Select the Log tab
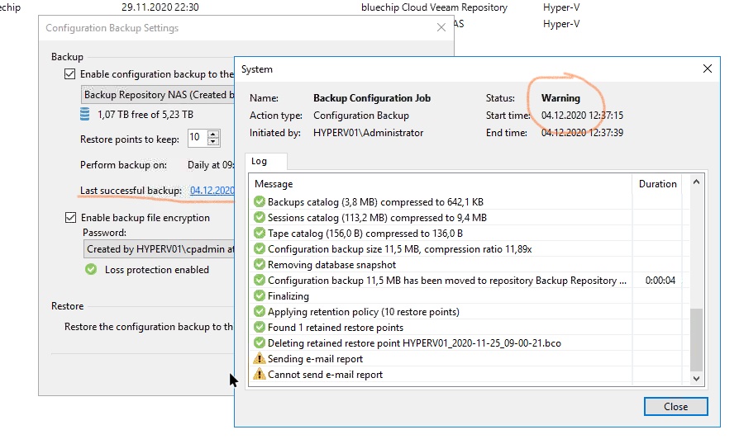Screen dimensions: 739x444 266,161
